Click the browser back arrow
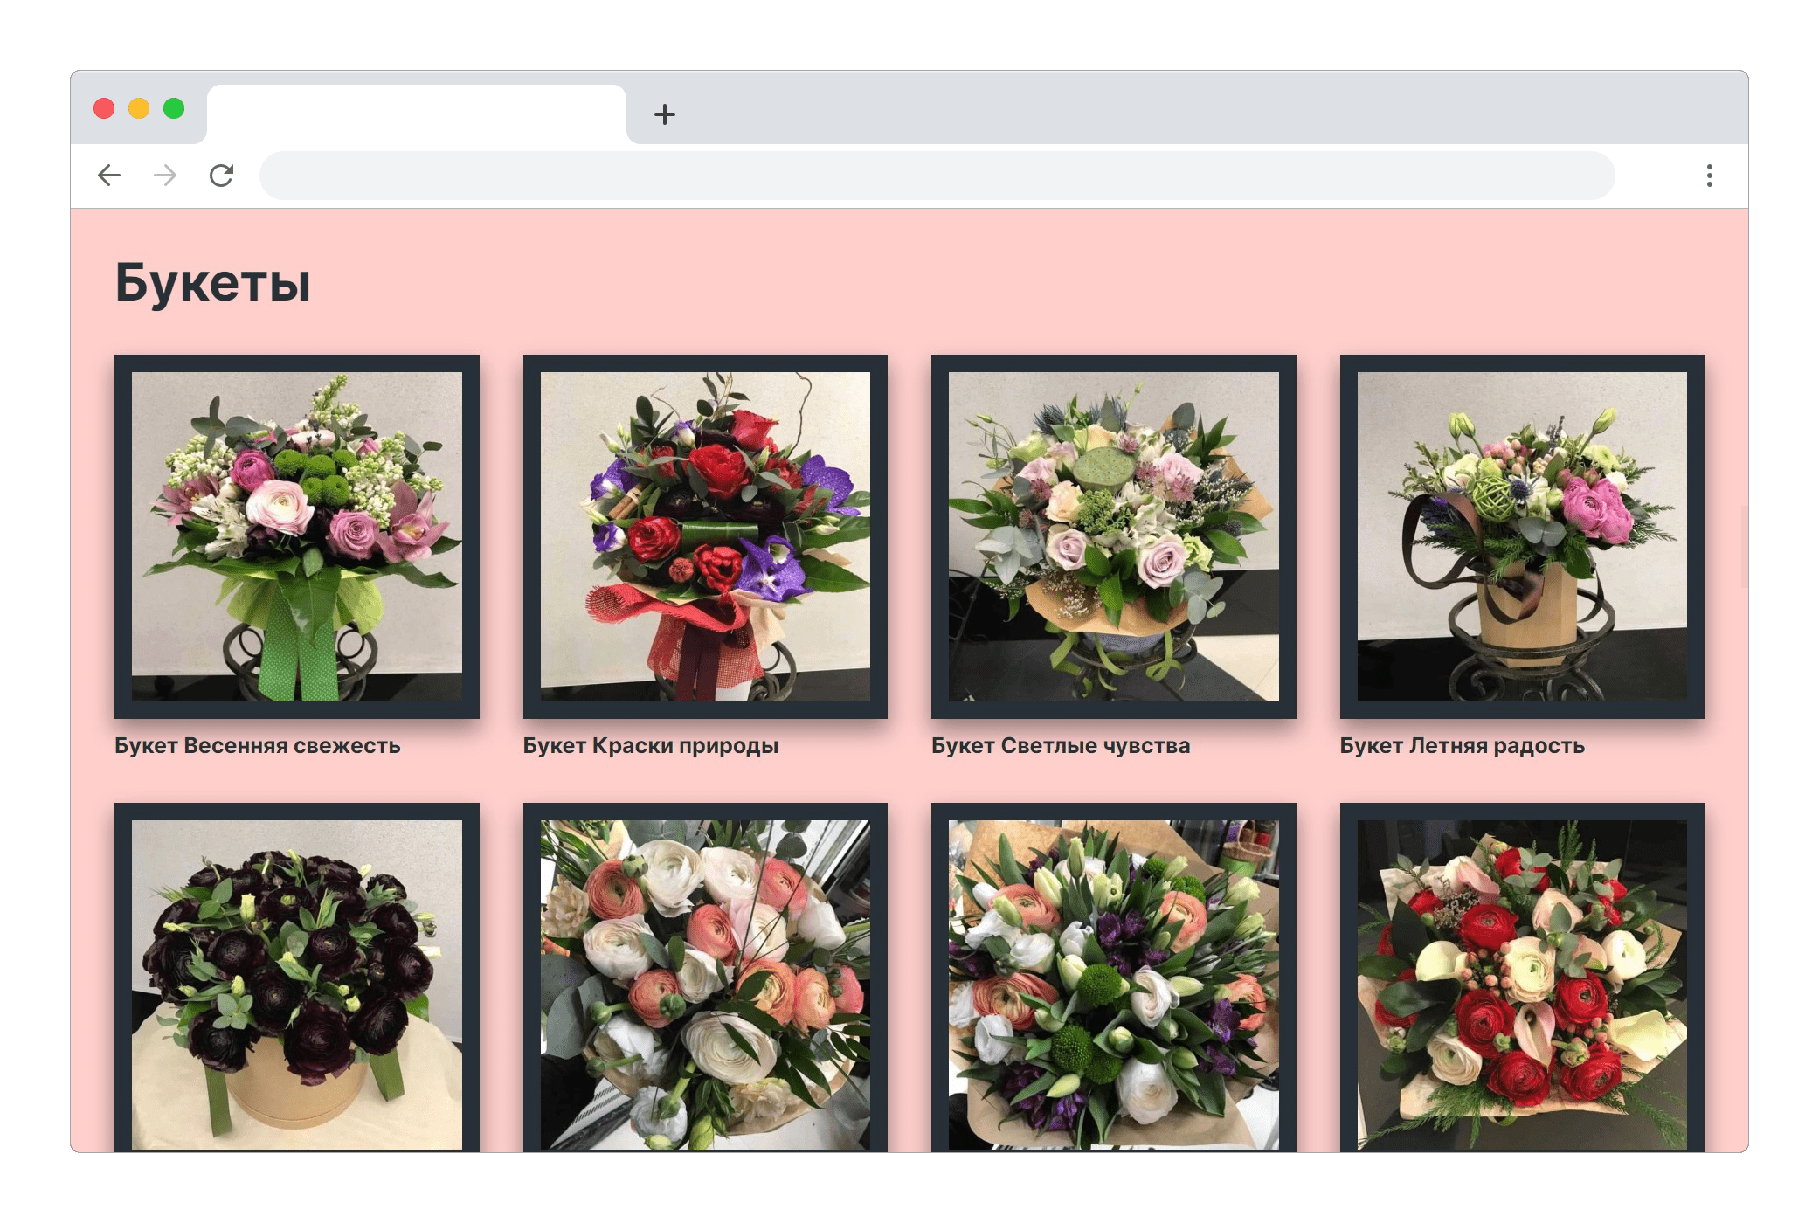Screen dimensions: 1819x1223 (x=109, y=176)
